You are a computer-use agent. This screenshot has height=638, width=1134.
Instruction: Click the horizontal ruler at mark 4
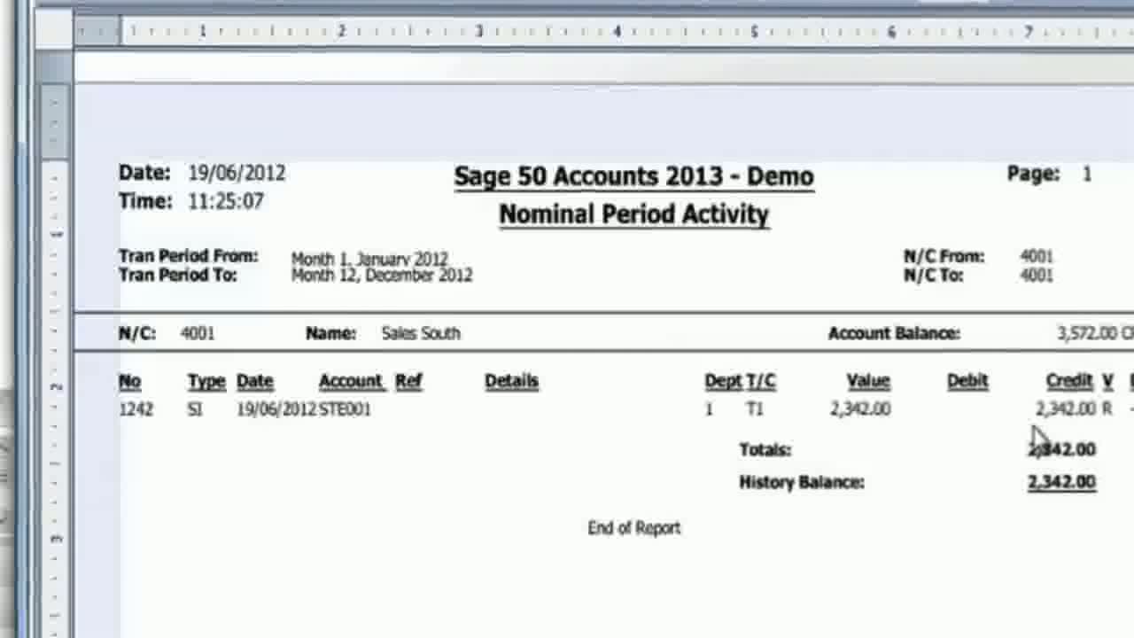pos(617,32)
